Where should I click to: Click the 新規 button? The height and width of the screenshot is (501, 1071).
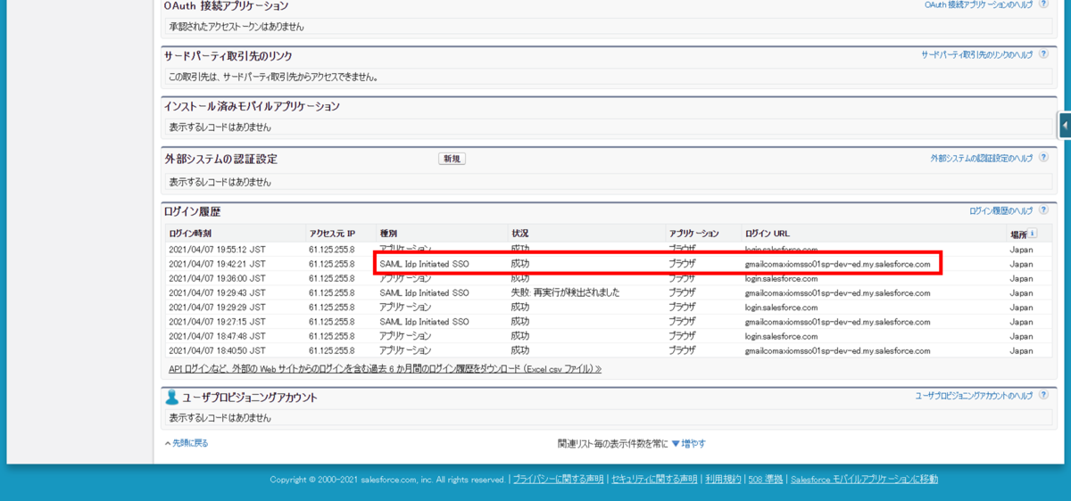(x=452, y=159)
